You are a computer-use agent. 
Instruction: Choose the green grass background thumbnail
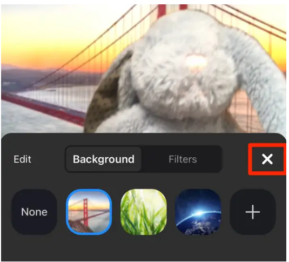[x=144, y=212]
